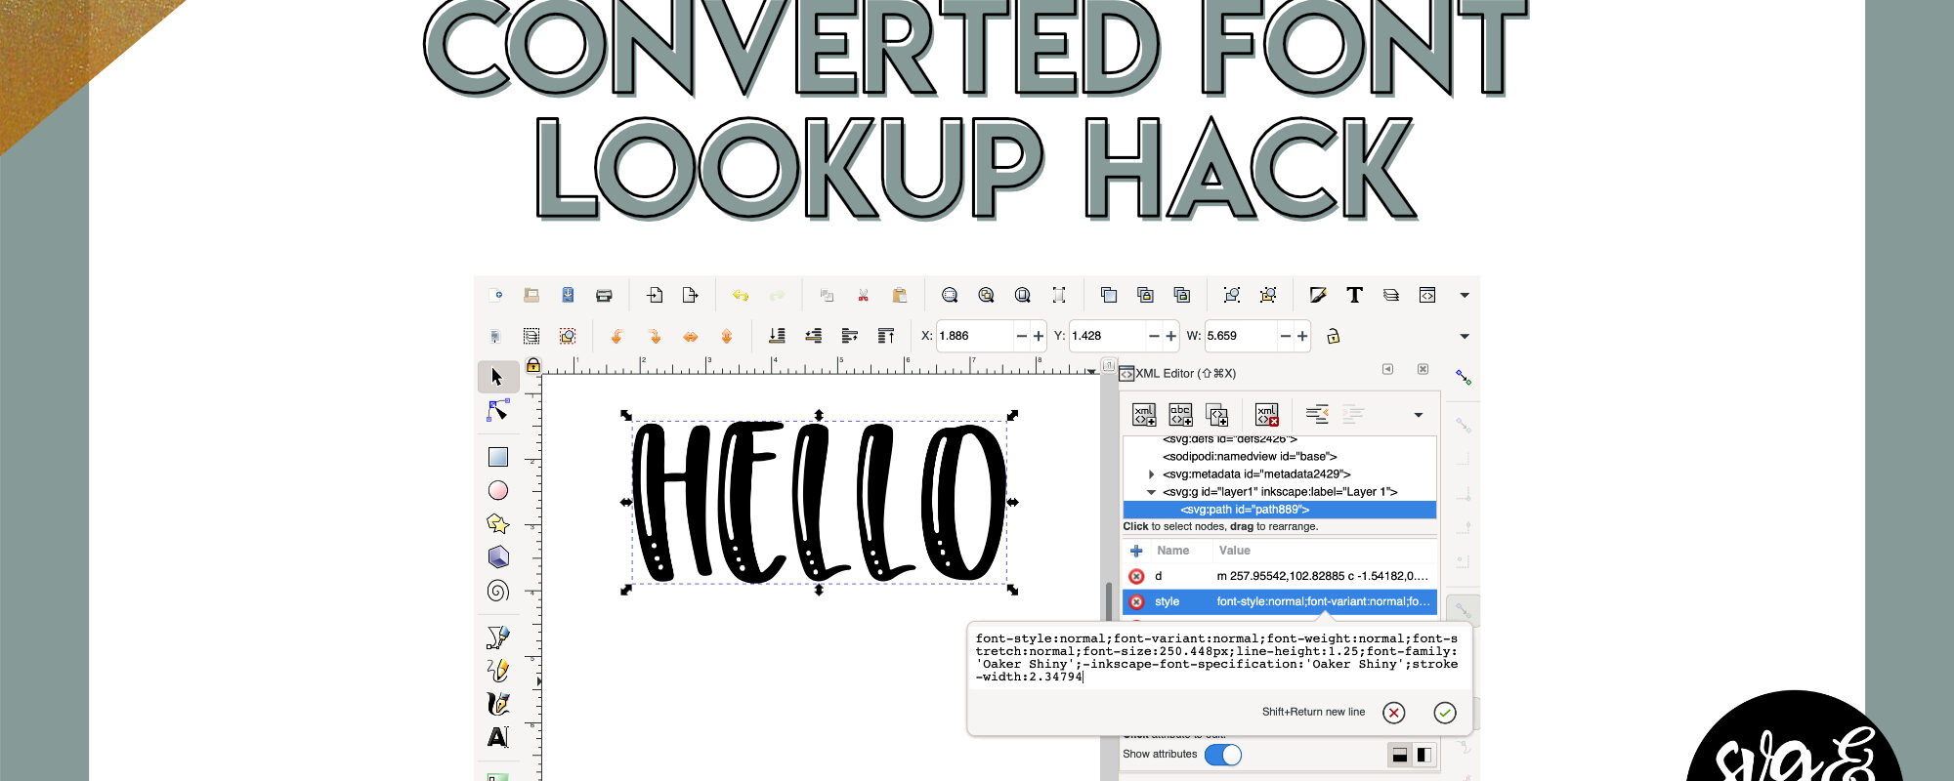The image size is (1954, 781).
Task: Rotate the selection 90° clockwise
Action: pos(654,336)
